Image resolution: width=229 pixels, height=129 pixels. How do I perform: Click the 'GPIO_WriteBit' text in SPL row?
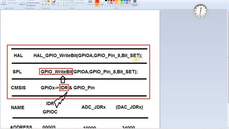pos(57,72)
